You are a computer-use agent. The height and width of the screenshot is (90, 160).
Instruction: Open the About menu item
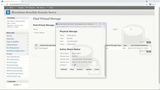point(40,8)
